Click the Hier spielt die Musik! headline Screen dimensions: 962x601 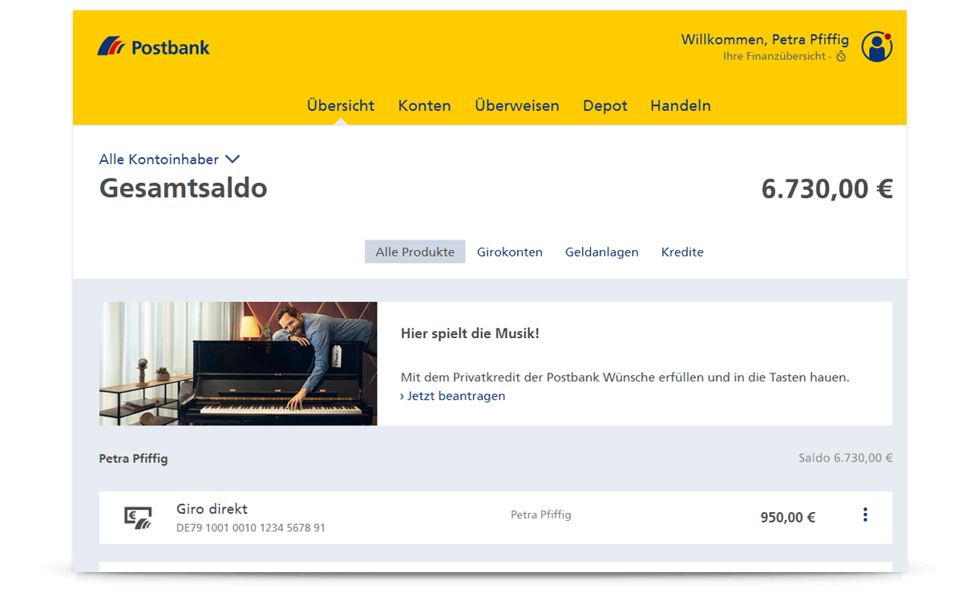tap(470, 333)
